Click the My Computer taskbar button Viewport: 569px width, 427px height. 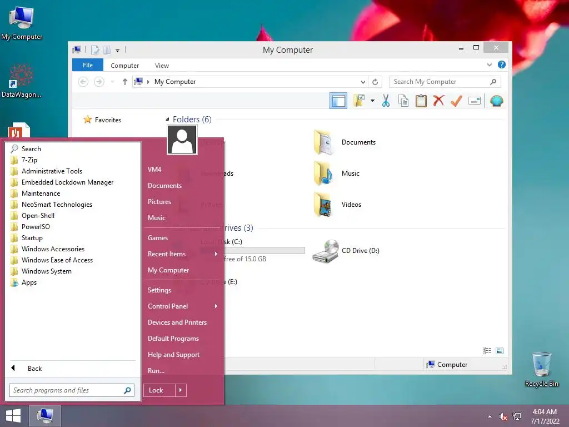coord(44,416)
